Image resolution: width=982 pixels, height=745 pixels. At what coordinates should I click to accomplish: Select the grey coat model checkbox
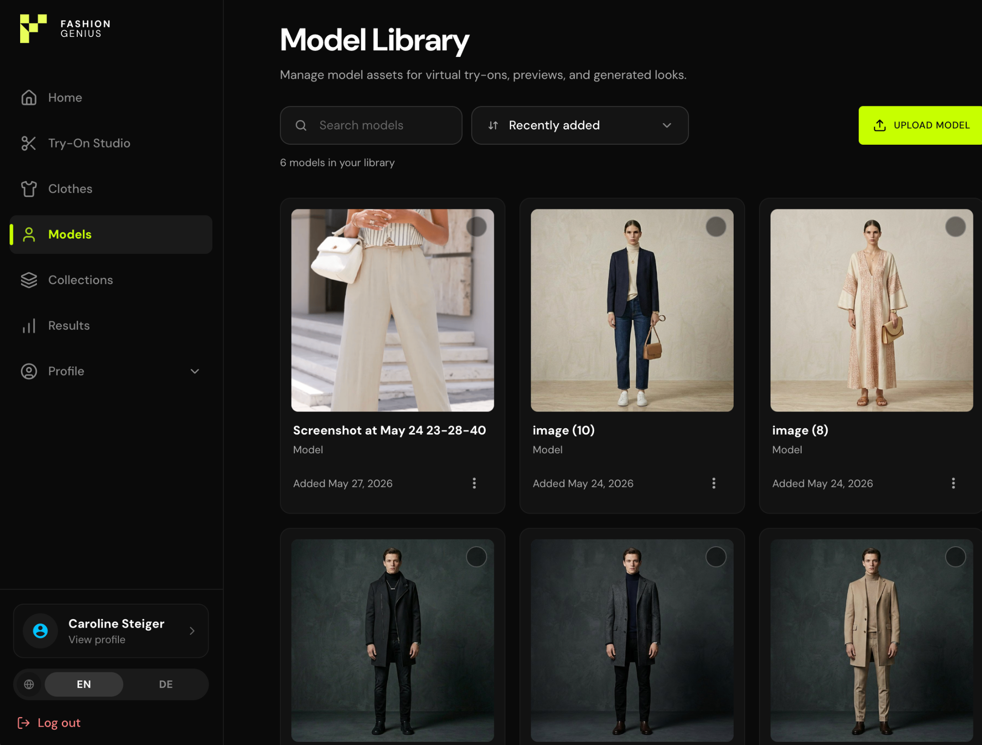pyautogui.click(x=716, y=557)
